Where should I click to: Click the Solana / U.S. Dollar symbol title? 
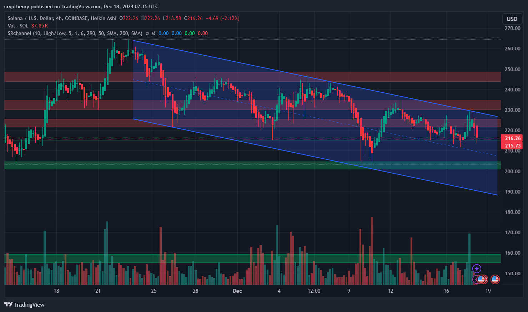(30, 18)
